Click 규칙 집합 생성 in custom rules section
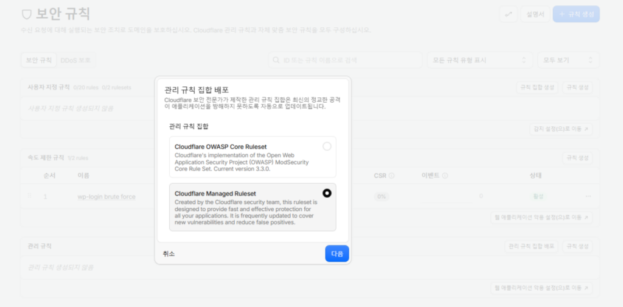 click(x=537, y=87)
